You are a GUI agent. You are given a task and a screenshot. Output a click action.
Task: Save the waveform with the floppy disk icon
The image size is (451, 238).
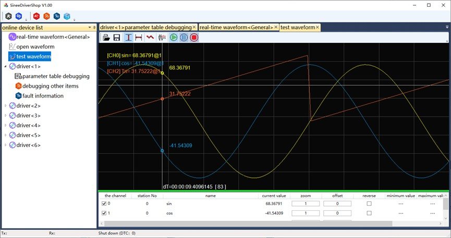[x=117, y=38]
